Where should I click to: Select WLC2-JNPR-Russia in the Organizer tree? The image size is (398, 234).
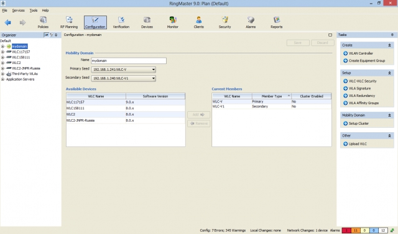point(26,68)
